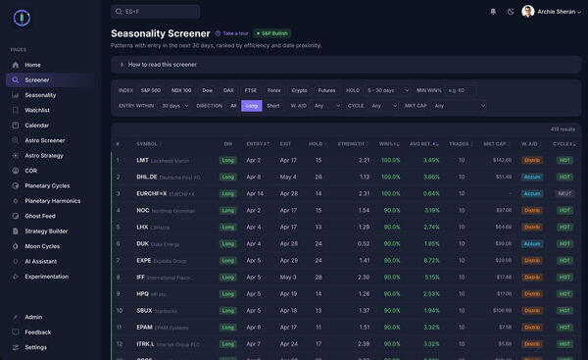Click the search field magnifier icon
The height and width of the screenshot is (360, 588).
[119, 12]
